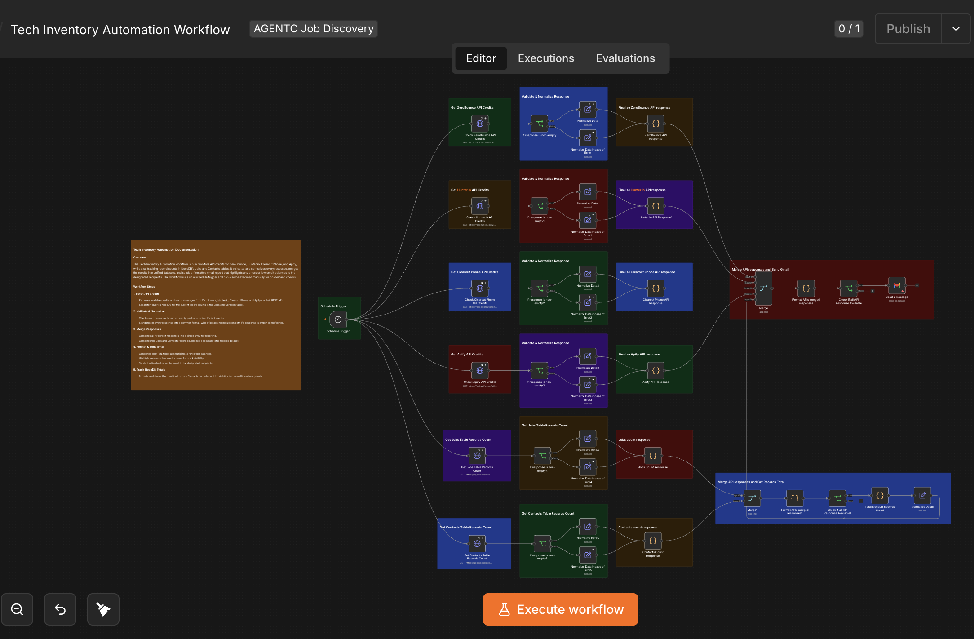Select the Merge1 node
974x639 pixels.
click(x=752, y=498)
